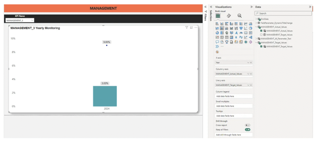The height and width of the screenshot is (141, 316).
Task: Turn on the Cross-report toggle
Action: pos(247,125)
